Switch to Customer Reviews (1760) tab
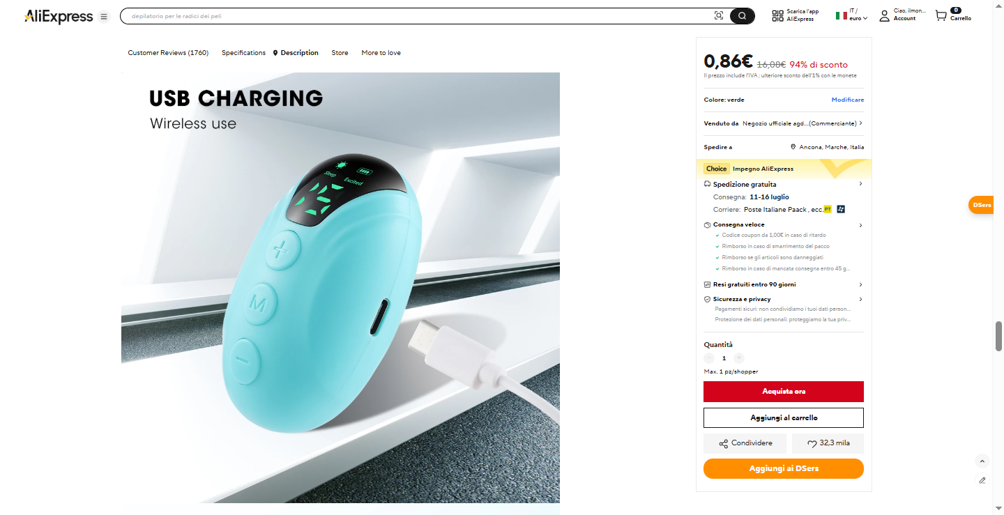Viewport: 1004px width, 515px height. (168, 53)
